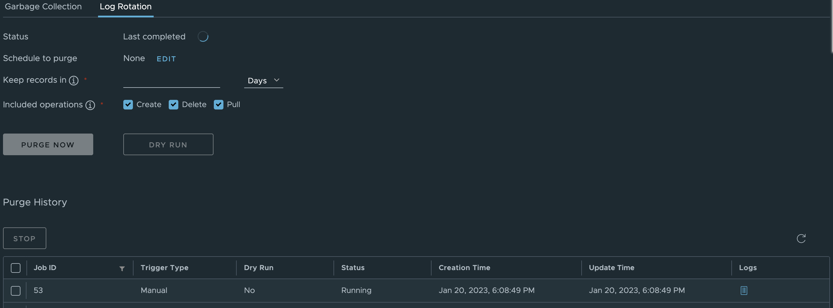The width and height of the screenshot is (833, 308).
Task: Click the Keep records in input field
Action: pos(171,81)
